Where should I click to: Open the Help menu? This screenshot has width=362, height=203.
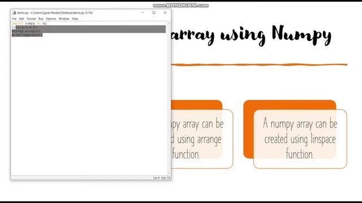click(75, 19)
